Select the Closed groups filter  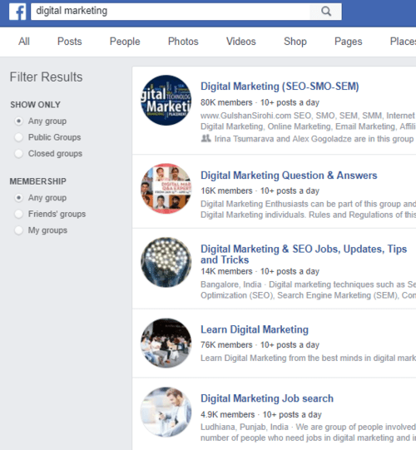[x=18, y=154]
